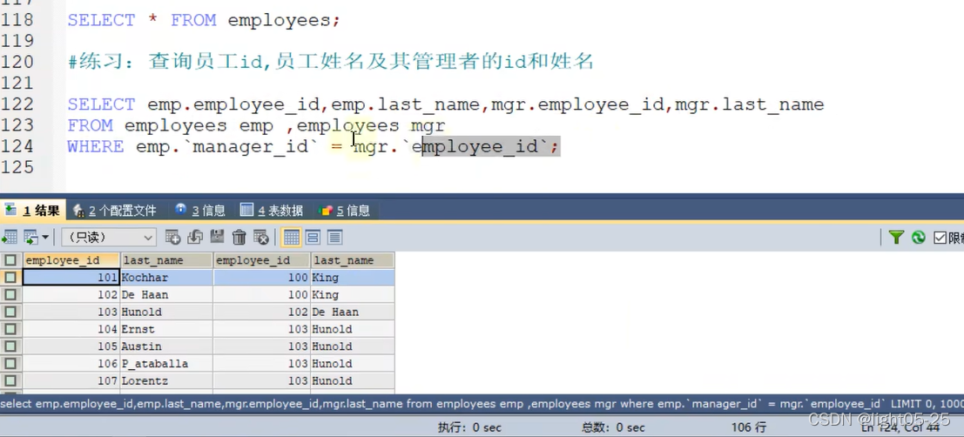Open the 5 信息 tab

(x=345, y=211)
